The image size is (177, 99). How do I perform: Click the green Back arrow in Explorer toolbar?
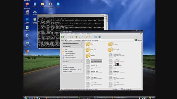pos(63,37)
